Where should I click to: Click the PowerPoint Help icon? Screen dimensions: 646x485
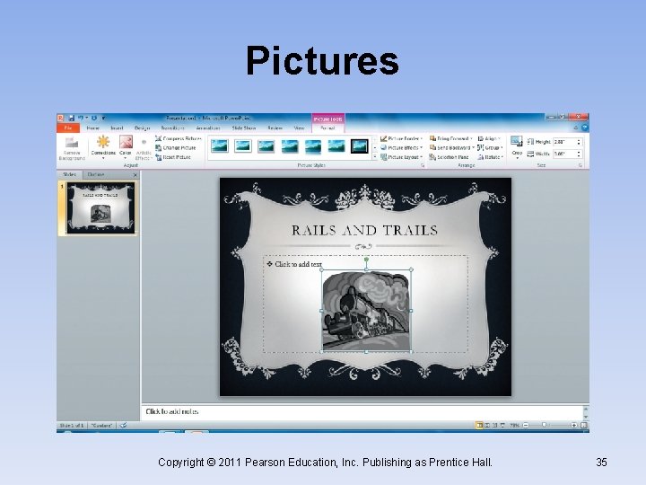(584, 128)
